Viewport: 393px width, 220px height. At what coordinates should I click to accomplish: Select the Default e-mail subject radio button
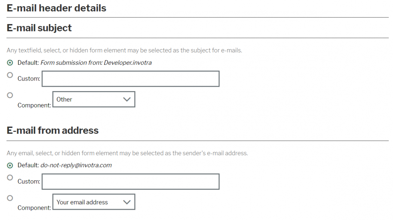click(x=10, y=63)
